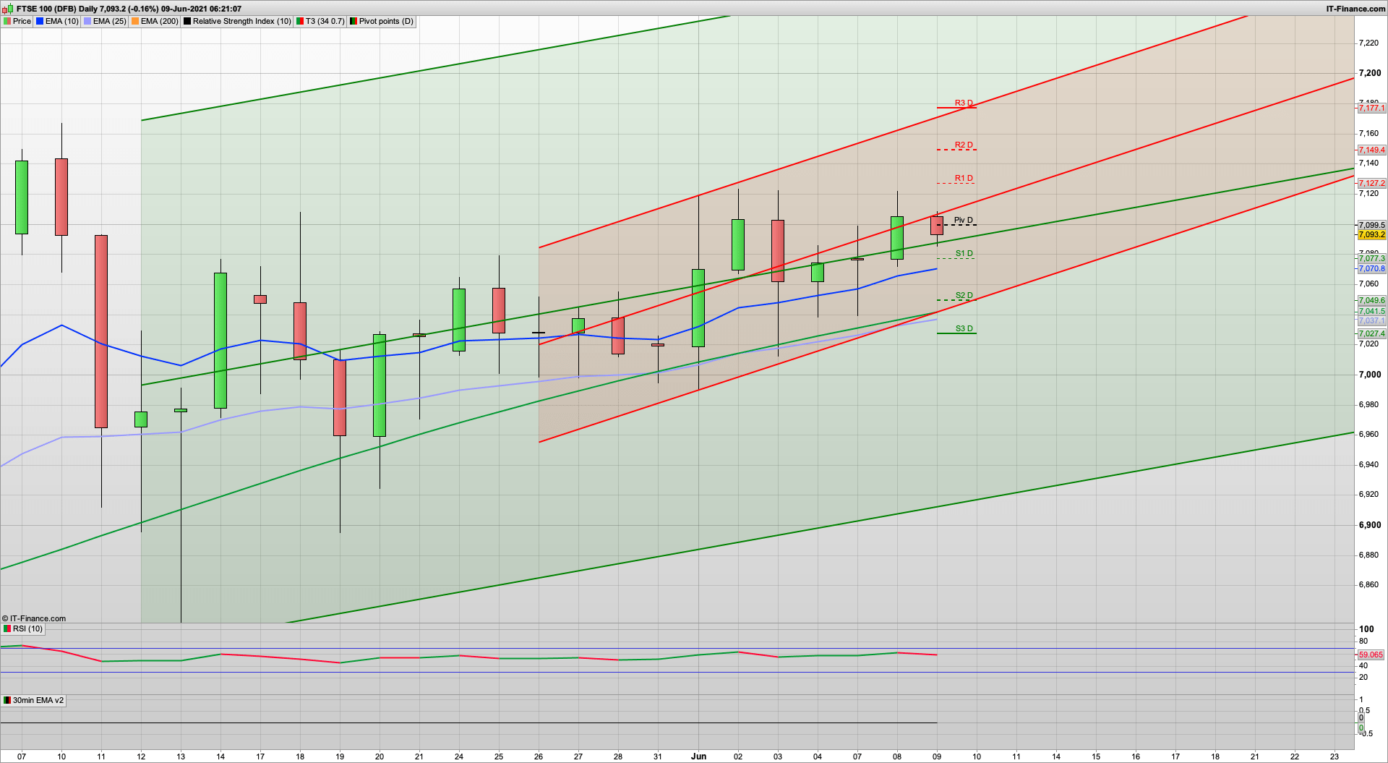Click the candlestick icon in the title bar
1388x763 pixels.
[x=6, y=9]
